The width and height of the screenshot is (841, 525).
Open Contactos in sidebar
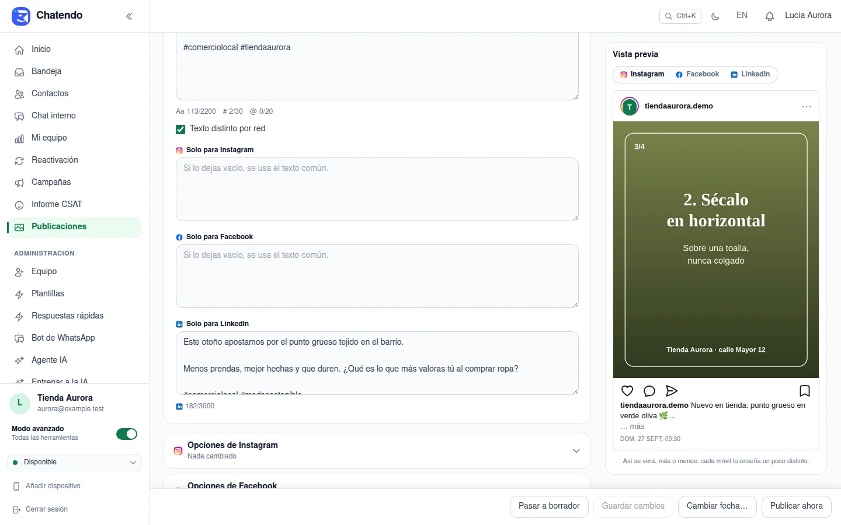click(x=74, y=94)
